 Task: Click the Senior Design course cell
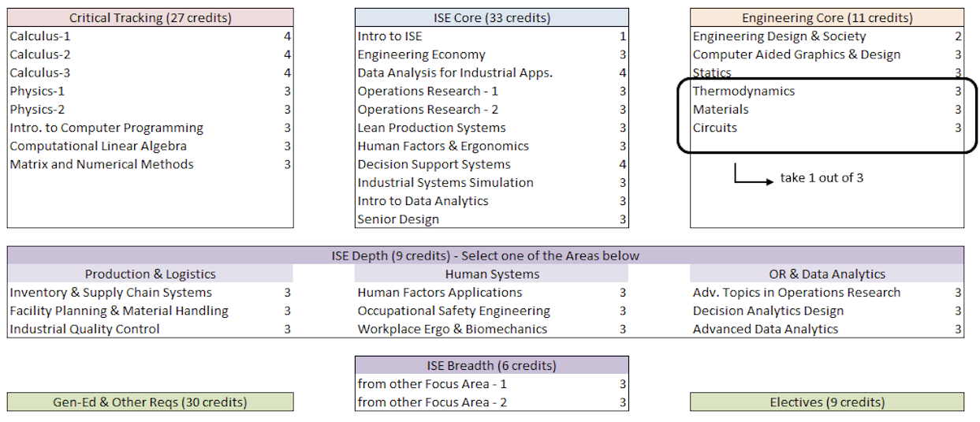[398, 219]
